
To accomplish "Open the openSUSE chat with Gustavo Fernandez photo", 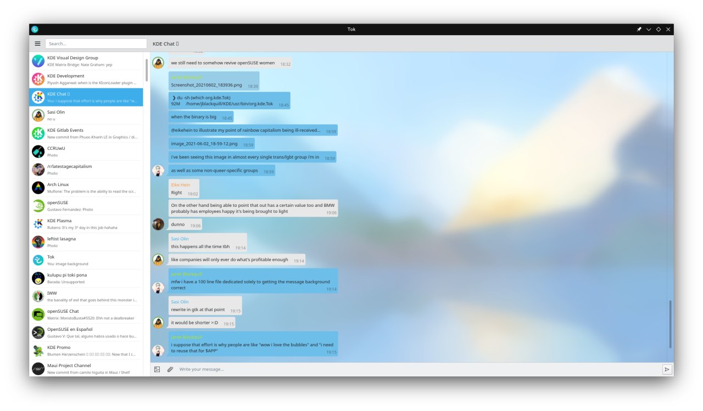I will pyautogui.click(x=86, y=206).
